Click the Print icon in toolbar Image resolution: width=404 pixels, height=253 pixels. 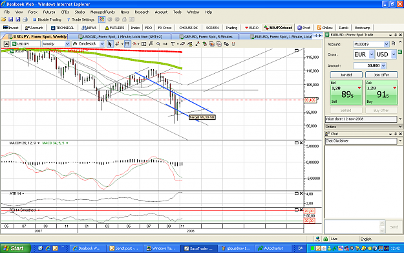point(25,19)
